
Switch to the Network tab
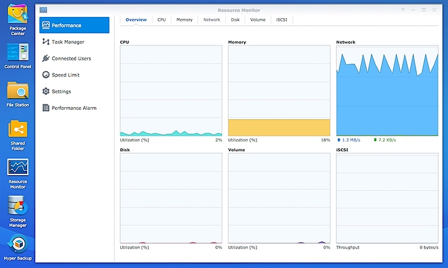coord(212,19)
